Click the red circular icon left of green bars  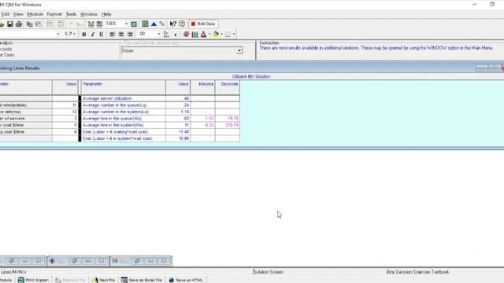click(186, 35)
